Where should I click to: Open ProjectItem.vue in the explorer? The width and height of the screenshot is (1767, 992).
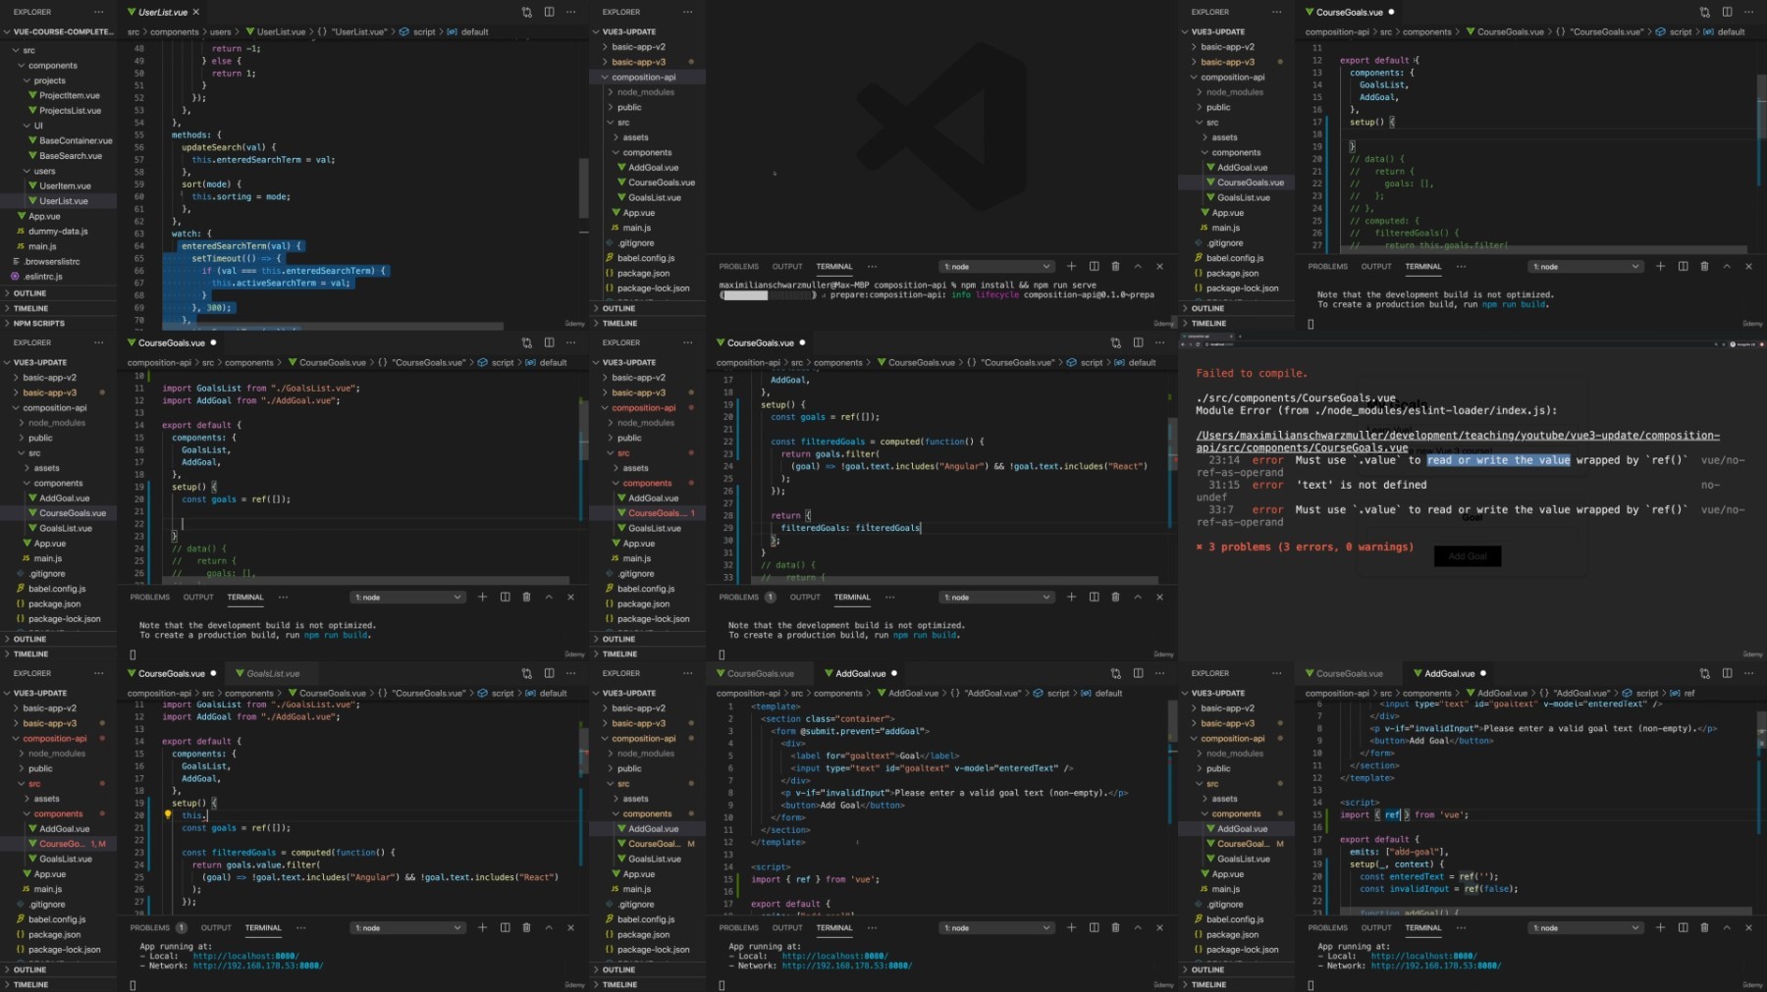coord(69,95)
